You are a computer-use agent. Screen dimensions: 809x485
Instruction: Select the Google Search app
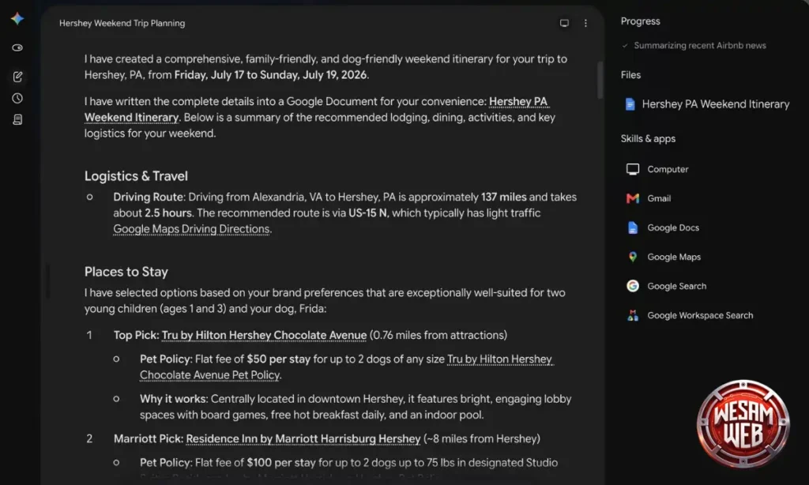click(x=666, y=286)
